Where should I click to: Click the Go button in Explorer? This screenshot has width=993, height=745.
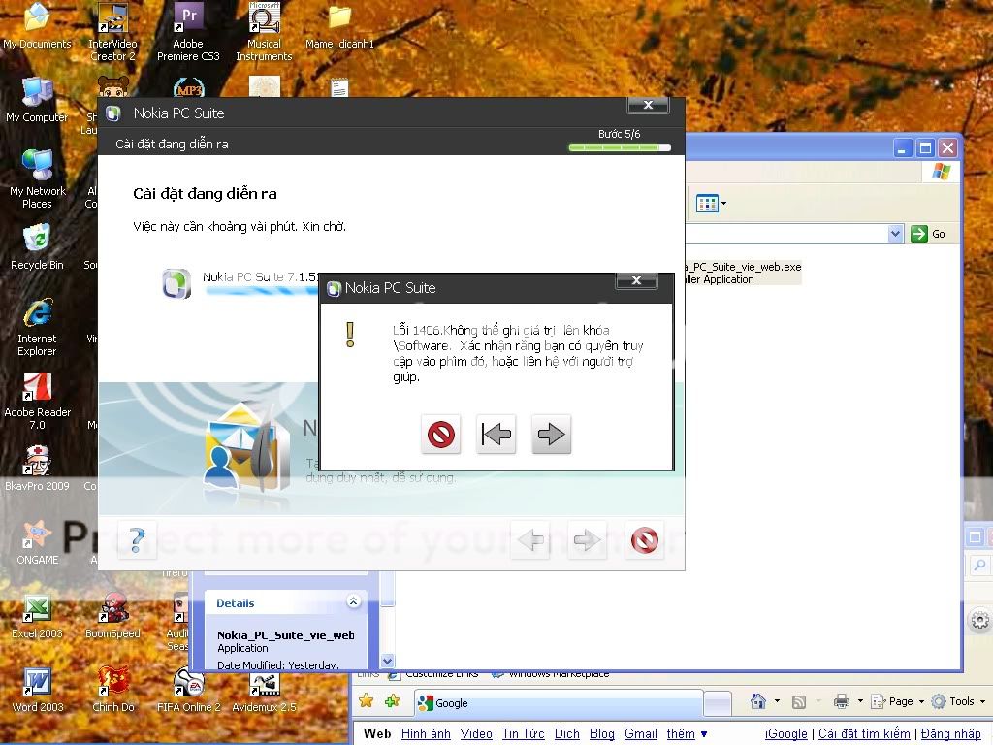pos(928,234)
